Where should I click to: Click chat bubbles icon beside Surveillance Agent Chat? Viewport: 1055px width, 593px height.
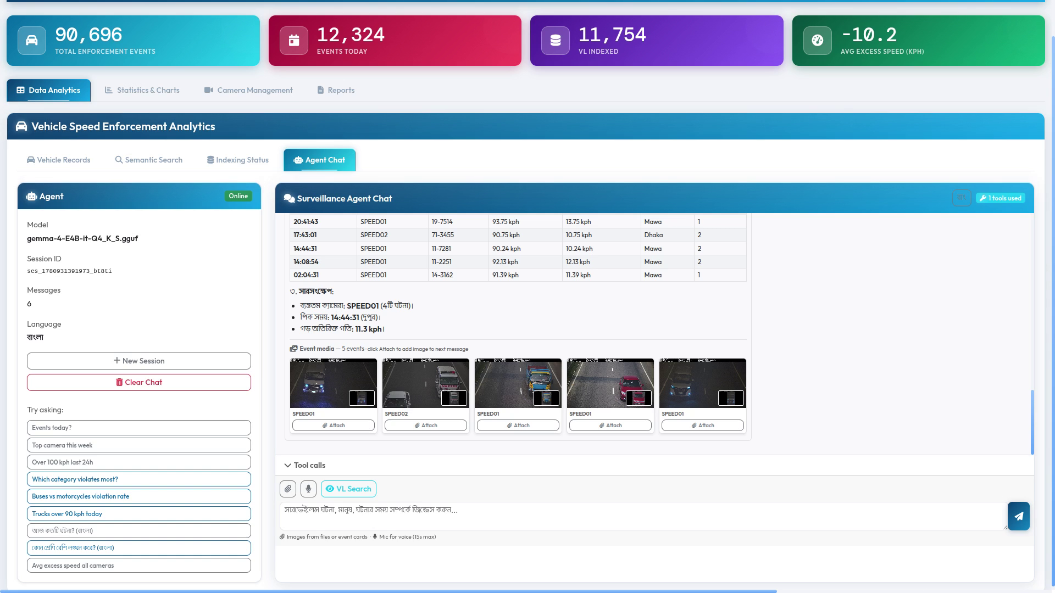tap(289, 199)
